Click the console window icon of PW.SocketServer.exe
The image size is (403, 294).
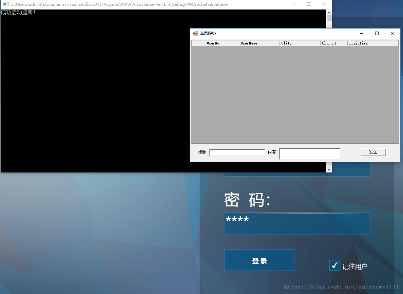click(6, 4)
